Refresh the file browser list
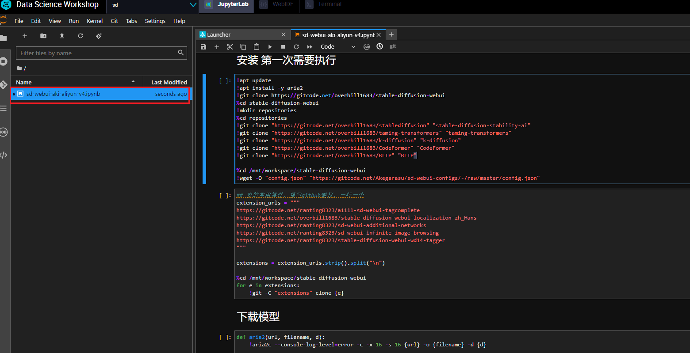 (x=80, y=36)
